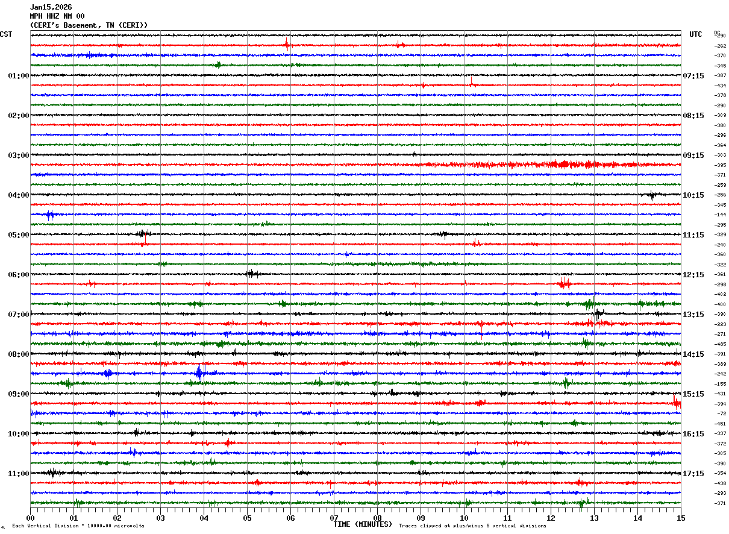This screenshot has height=534, width=729.
Task: Click the DC offset value -144
Action: point(720,215)
